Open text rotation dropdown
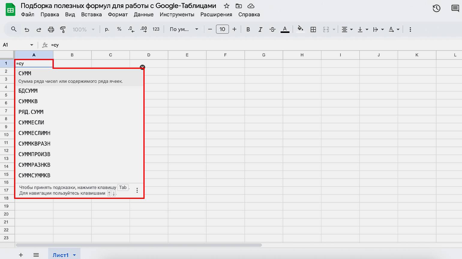462x259 pixels. coord(394,29)
